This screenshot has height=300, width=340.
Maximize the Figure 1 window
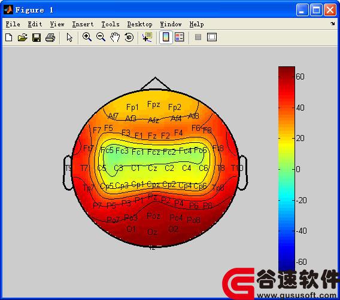click(x=316, y=10)
